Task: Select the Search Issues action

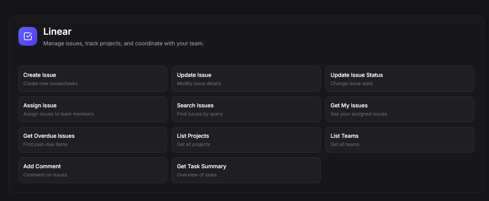Action: (x=246, y=109)
